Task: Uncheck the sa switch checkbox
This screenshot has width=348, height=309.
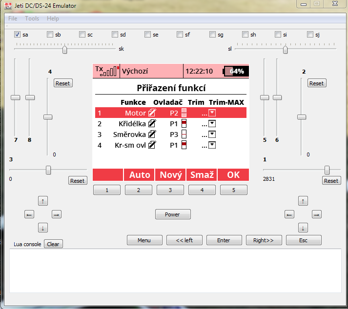Action: coord(18,35)
